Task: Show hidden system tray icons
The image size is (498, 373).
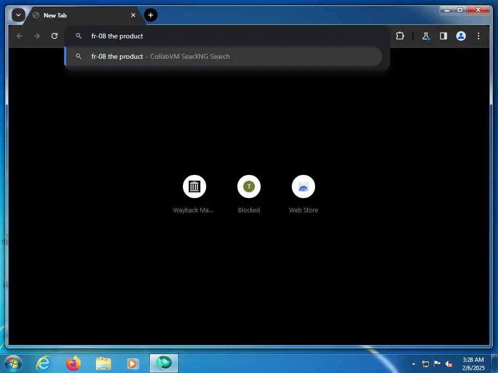Action: pyautogui.click(x=413, y=364)
